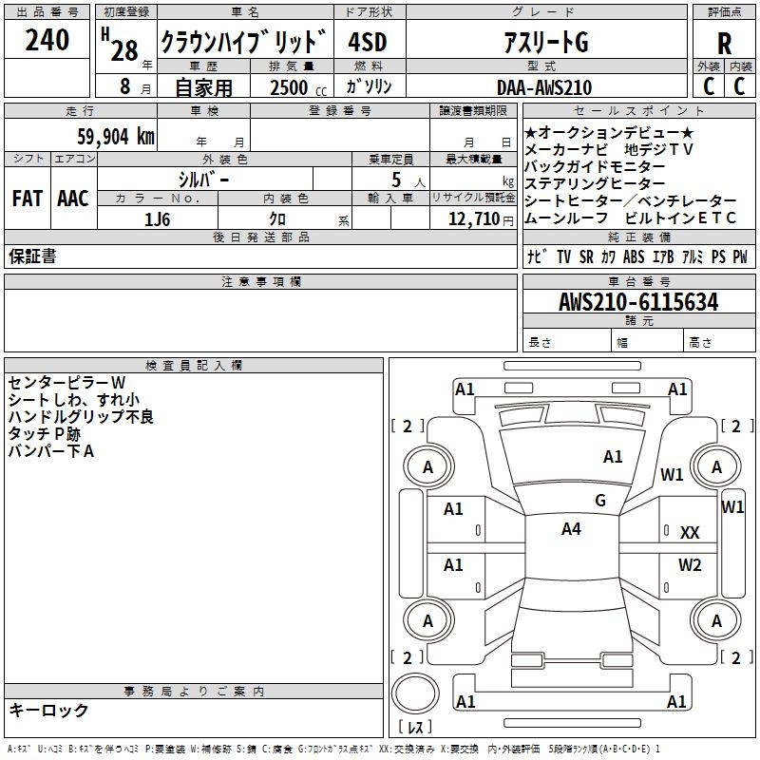Select inspector note センターピラーW
760x760 pixels.
pos(66,383)
